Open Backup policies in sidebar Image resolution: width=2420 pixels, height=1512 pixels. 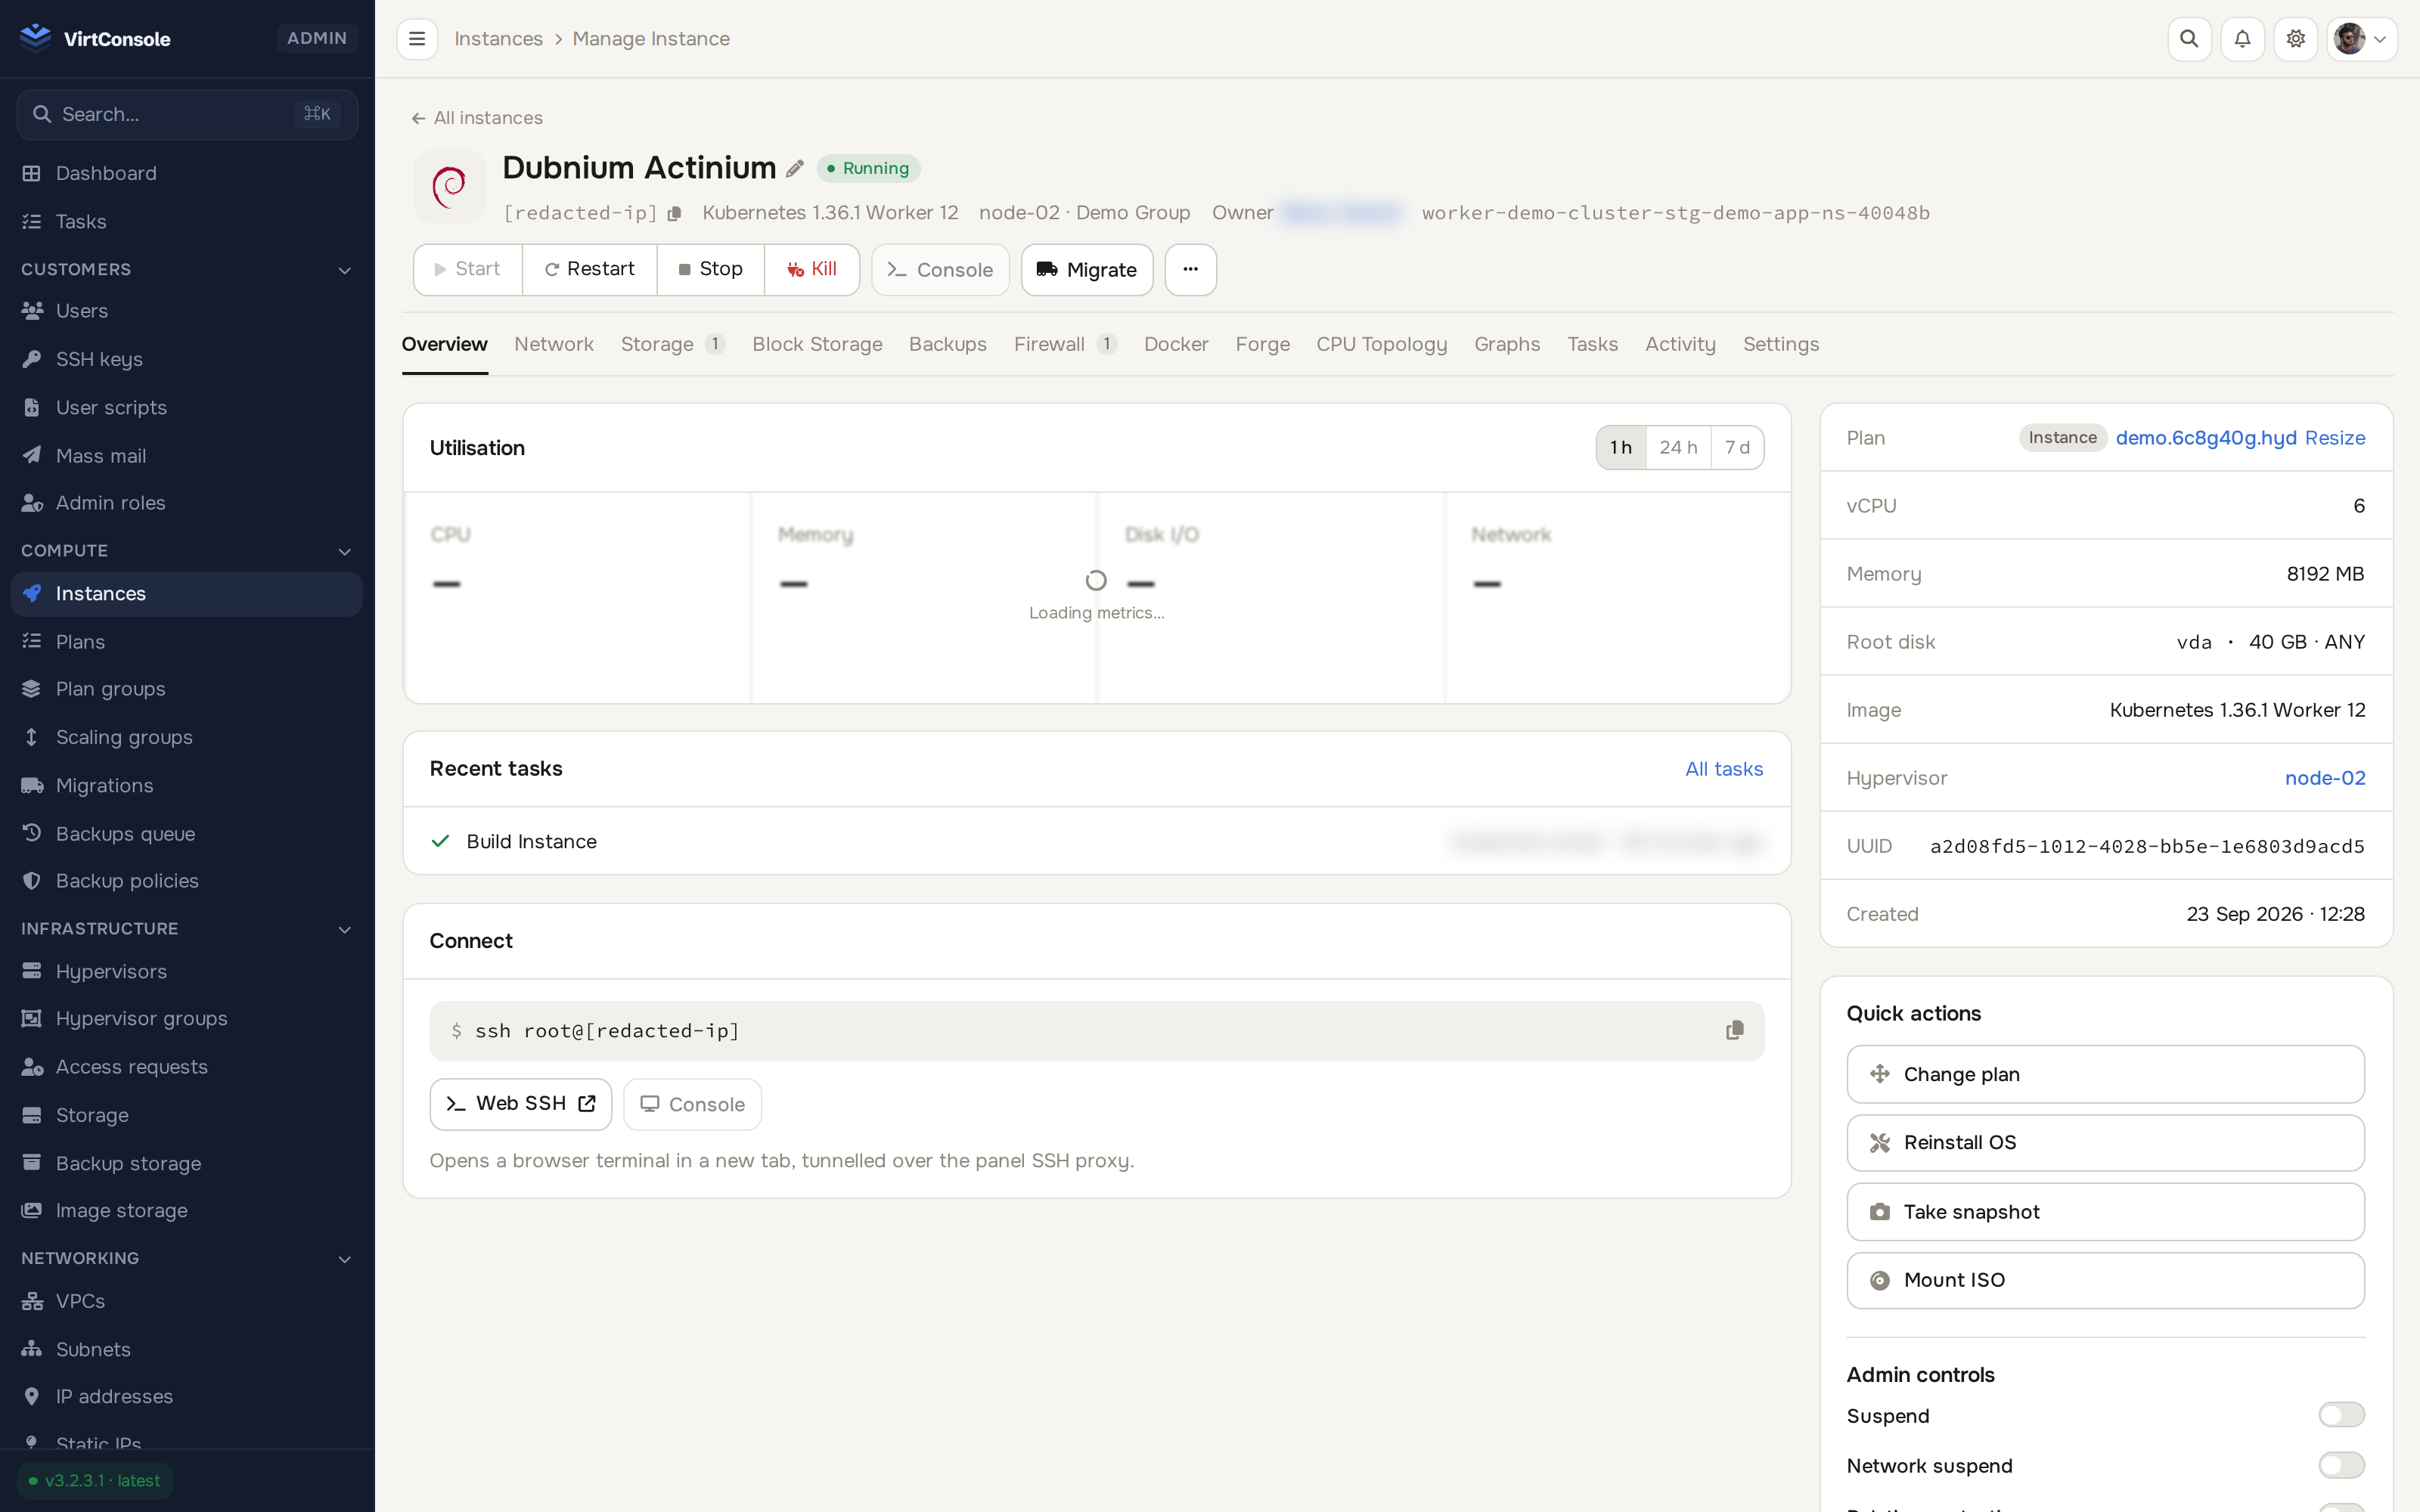tap(187, 880)
